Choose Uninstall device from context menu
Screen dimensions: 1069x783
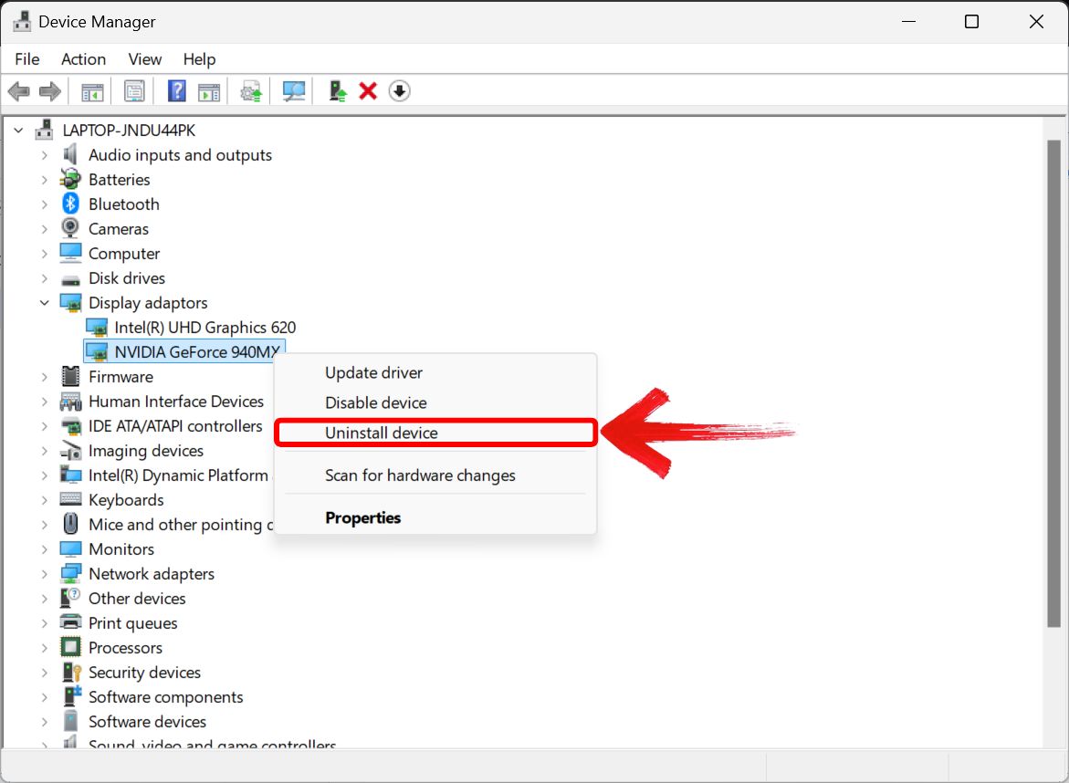[x=382, y=433]
